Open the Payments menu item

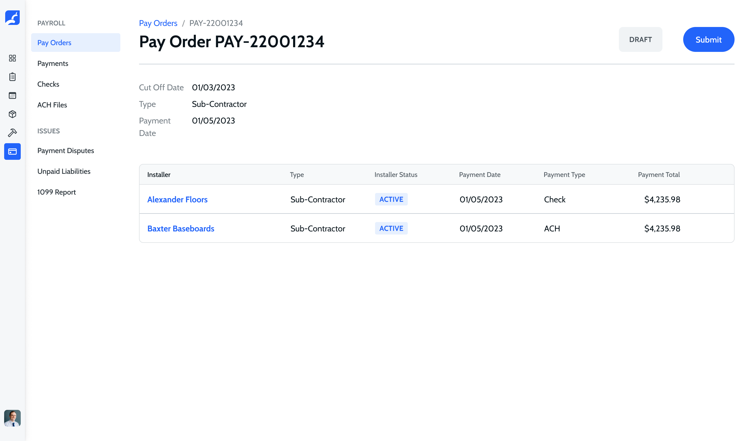click(53, 64)
